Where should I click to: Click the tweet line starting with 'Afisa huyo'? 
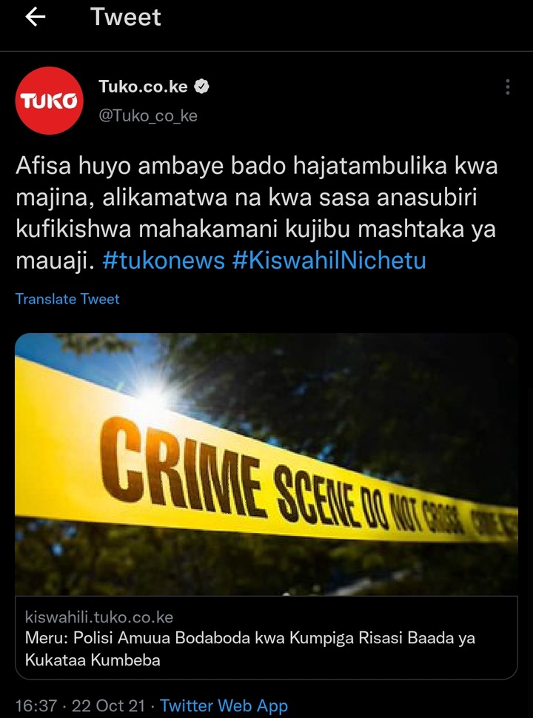256,167
